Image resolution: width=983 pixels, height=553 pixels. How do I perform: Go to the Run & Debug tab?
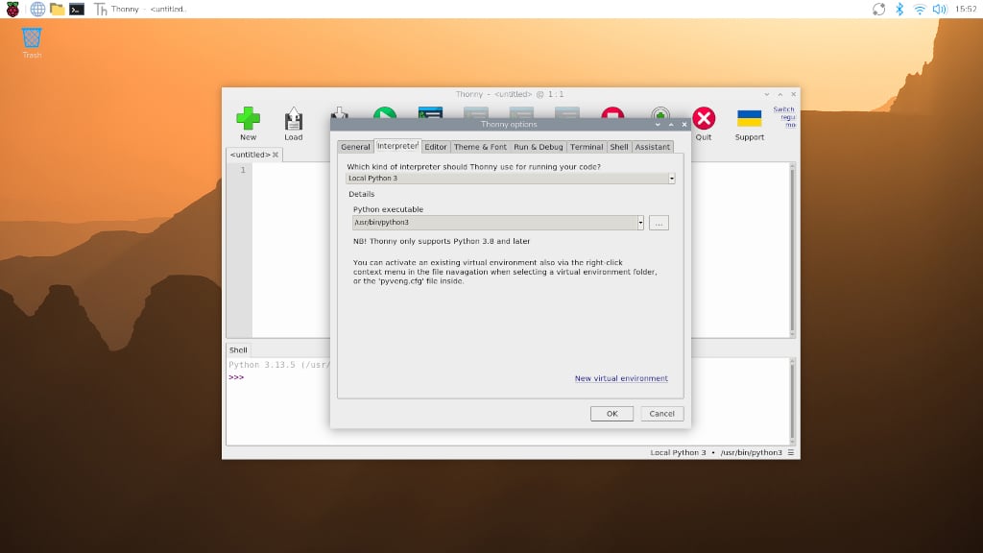coord(538,147)
